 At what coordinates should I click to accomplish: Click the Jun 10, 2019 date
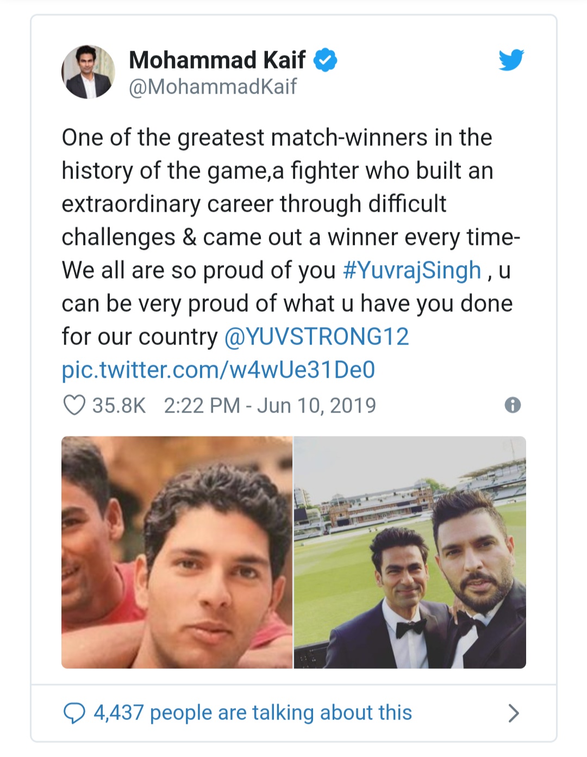point(316,405)
